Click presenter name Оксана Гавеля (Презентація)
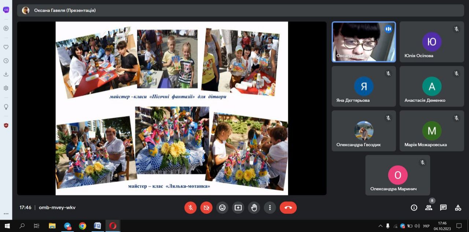The width and height of the screenshot is (469, 232). point(65,10)
